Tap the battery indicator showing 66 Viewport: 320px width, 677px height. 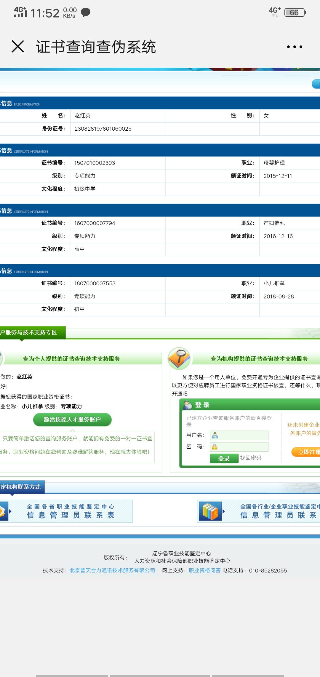pyautogui.click(x=295, y=12)
